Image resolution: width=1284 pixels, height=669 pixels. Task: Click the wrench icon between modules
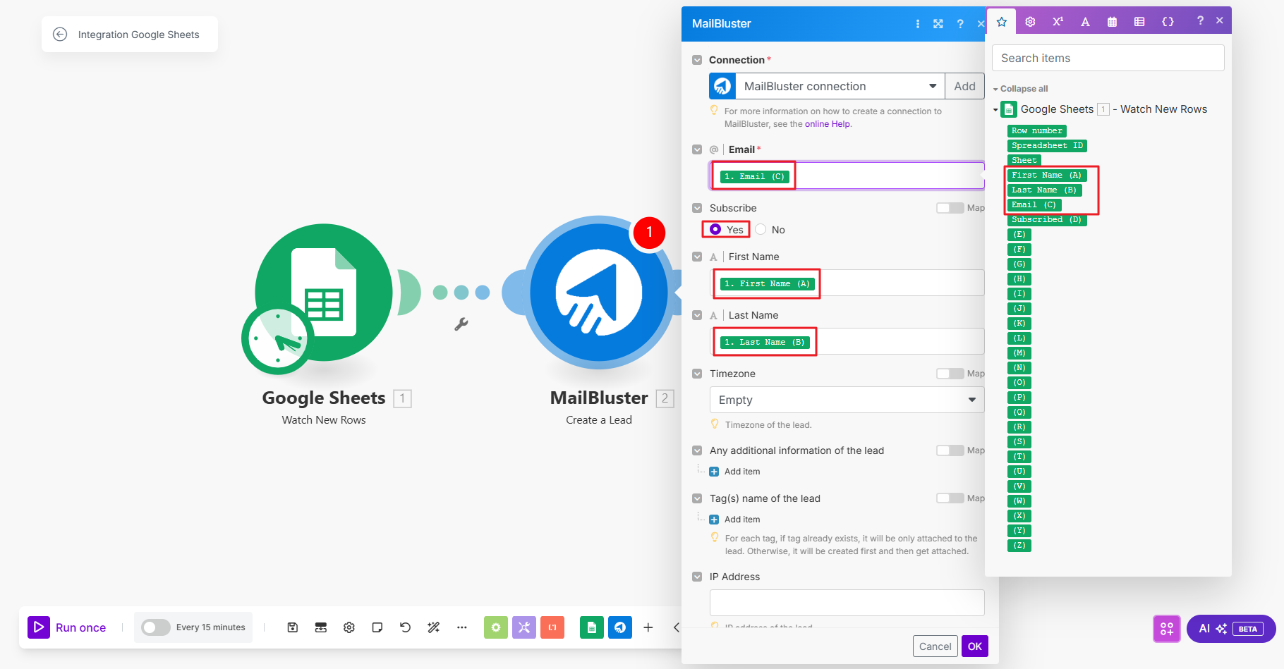pos(461,324)
